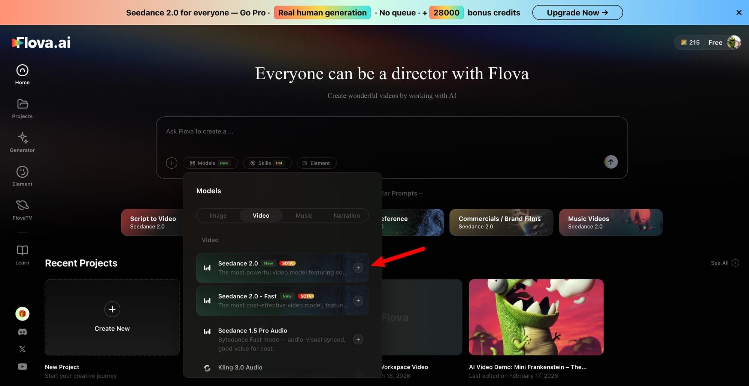Open the Element panel from the sidebar
The height and width of the screenshot is (386, 749).
[x=22, y=176]
